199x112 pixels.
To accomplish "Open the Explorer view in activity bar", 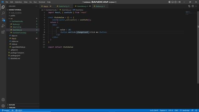I will coord(3,7).
